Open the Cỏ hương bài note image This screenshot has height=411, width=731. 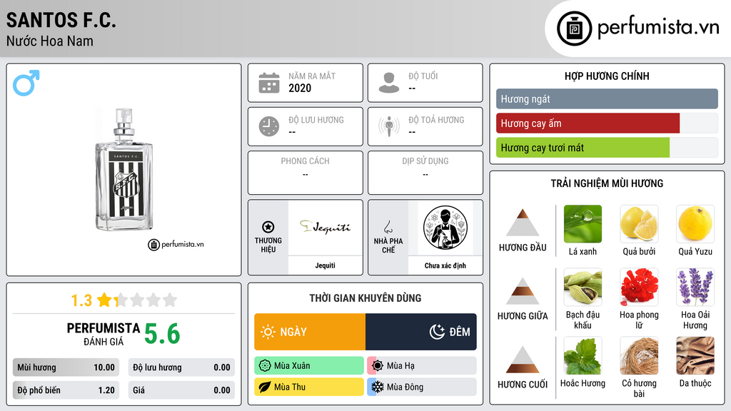click(x=639, y=356)
